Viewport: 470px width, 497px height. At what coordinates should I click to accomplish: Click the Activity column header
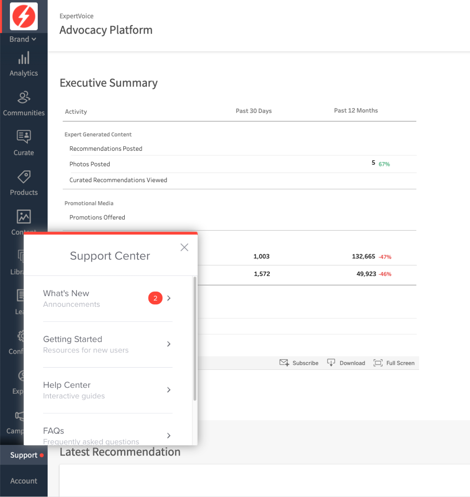pos(76,112)
